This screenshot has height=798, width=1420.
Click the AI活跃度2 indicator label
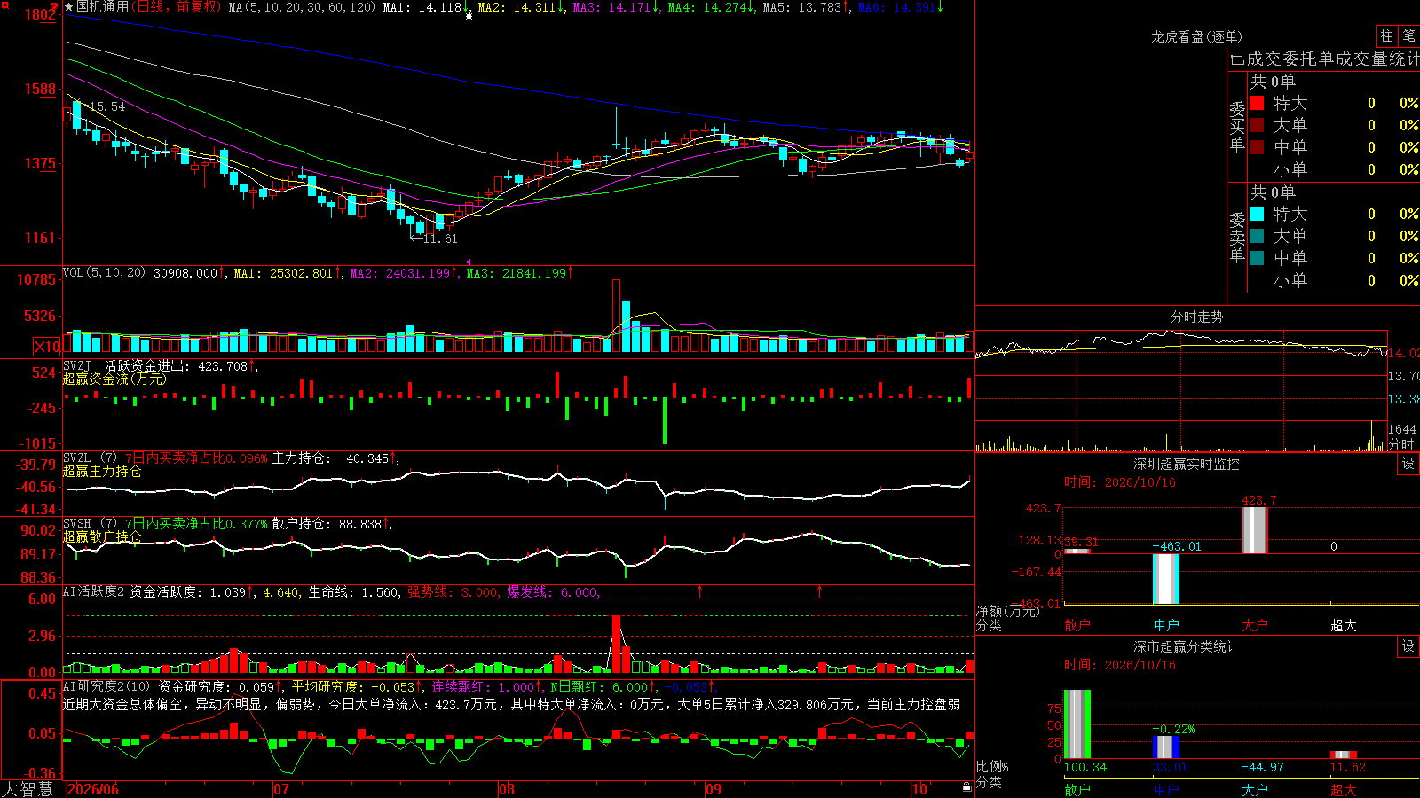pyautogui.click(x=94, y=591)
